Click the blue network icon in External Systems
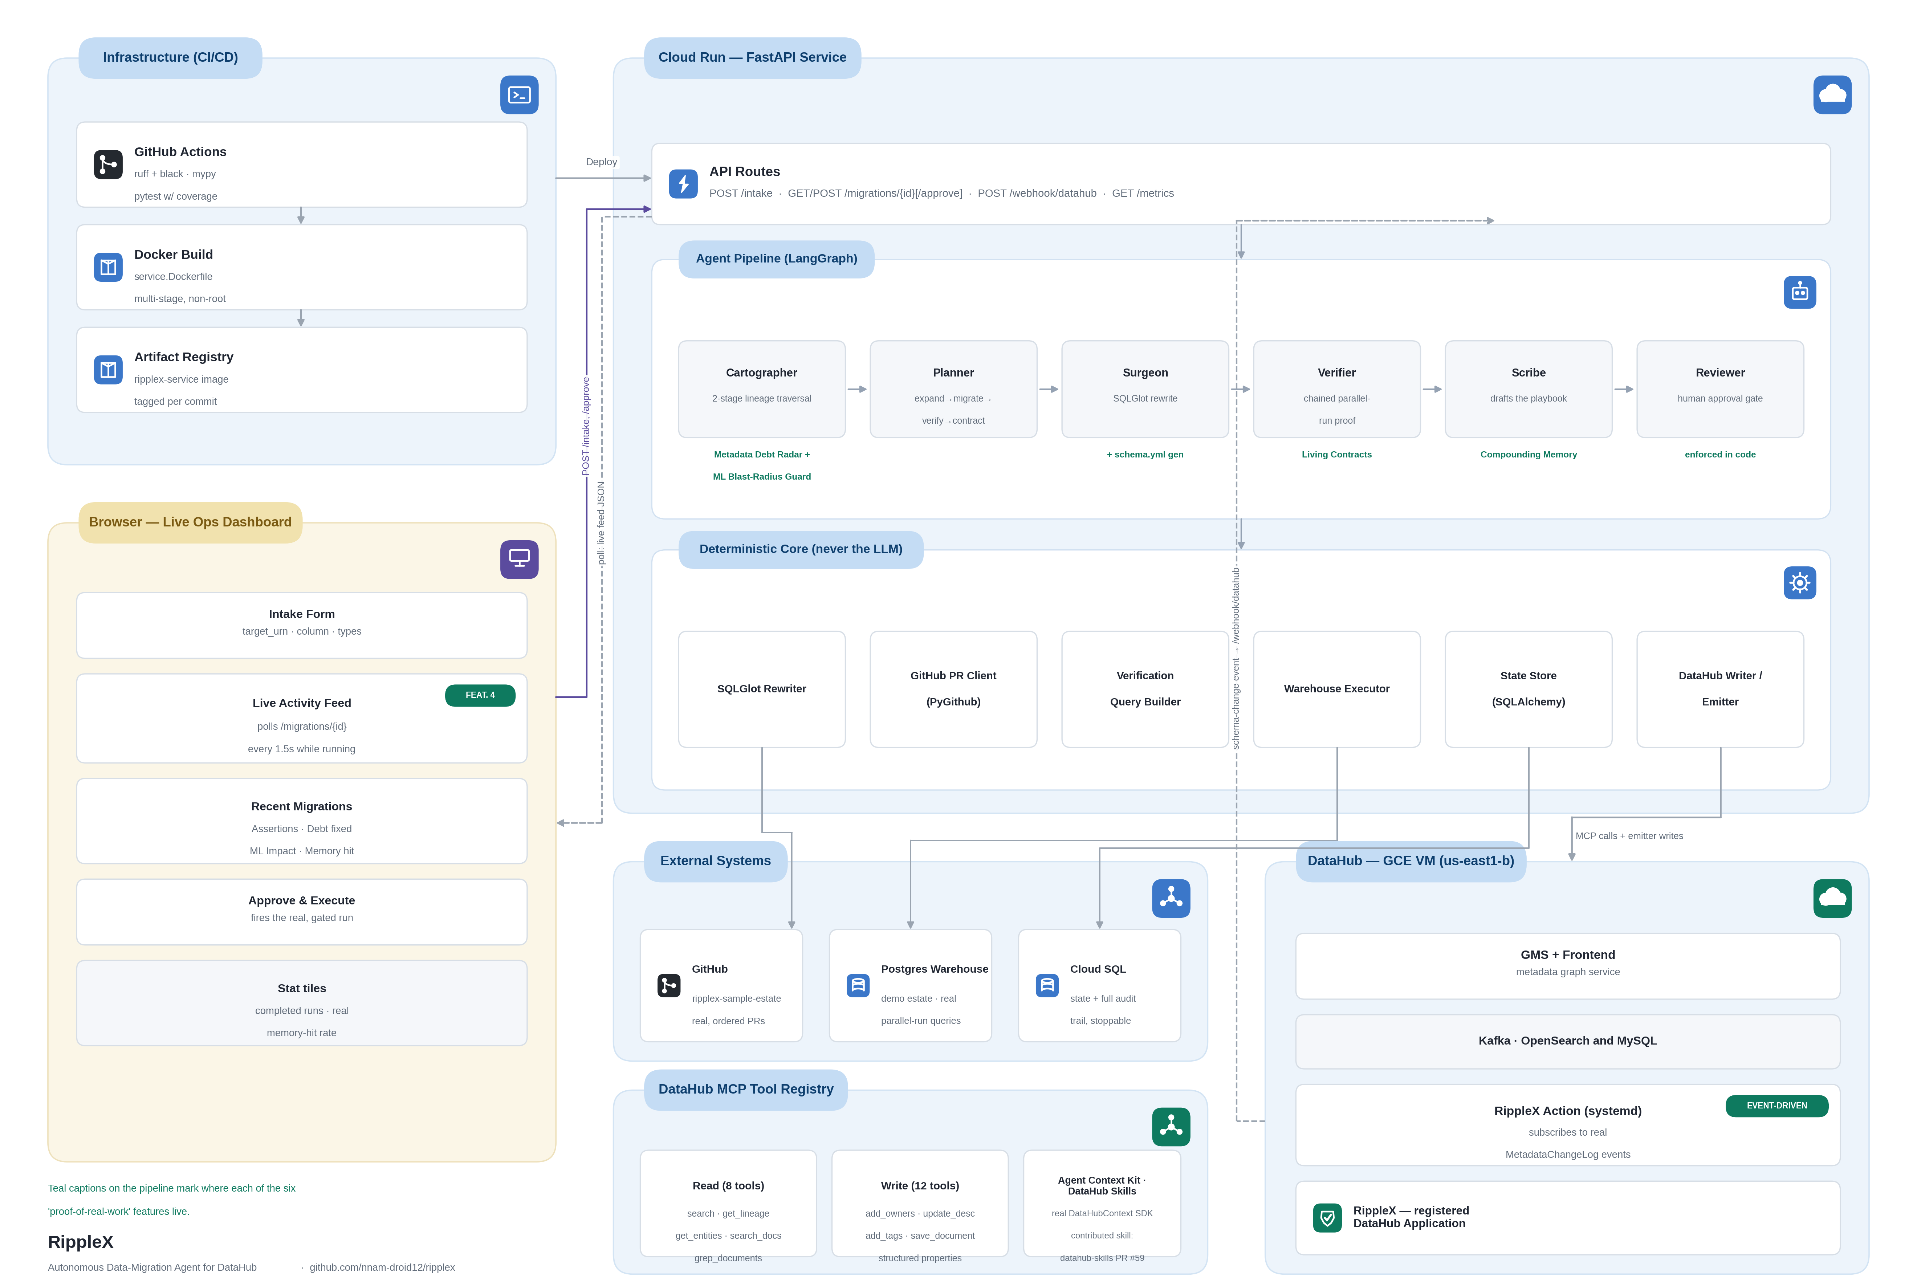The height and width of the screenshot is (1278, 1917). tap(1171, 898)
